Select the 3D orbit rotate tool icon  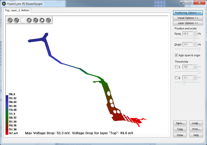pos(10,20)
